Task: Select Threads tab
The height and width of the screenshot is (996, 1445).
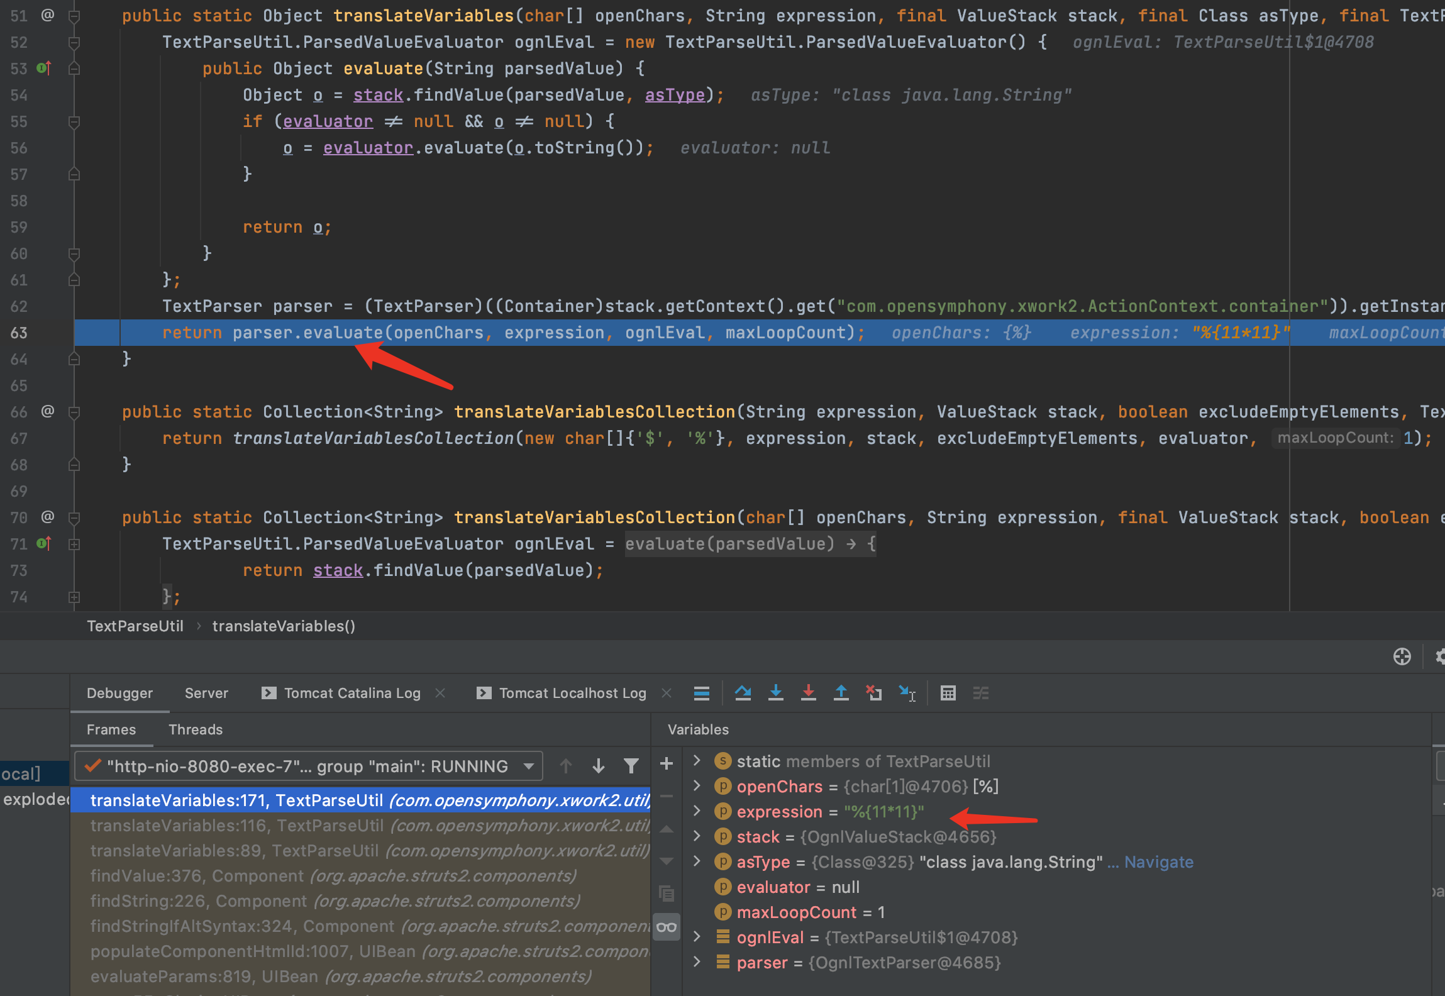Action: coord(196,729)
